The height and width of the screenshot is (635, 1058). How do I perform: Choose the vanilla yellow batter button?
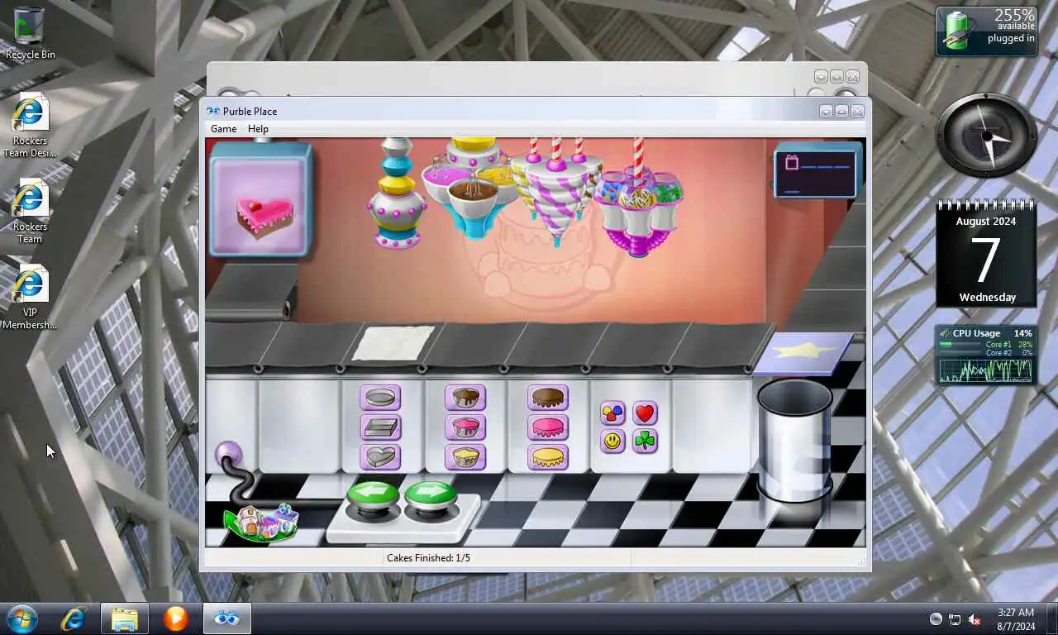pyautogui.click(x=465, y=457)
